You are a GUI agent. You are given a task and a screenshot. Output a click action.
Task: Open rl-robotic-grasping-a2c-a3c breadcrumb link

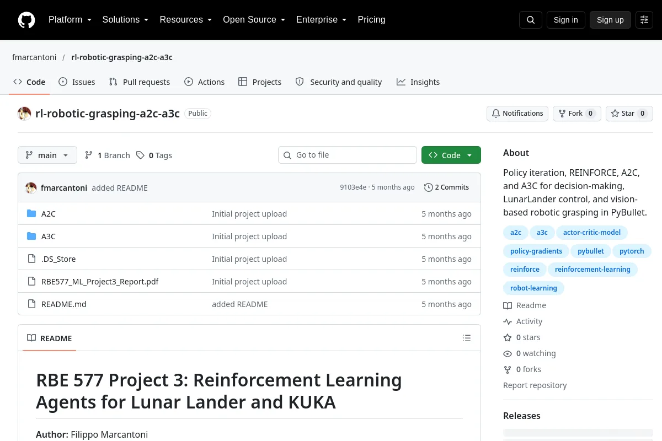coord(122,57)
